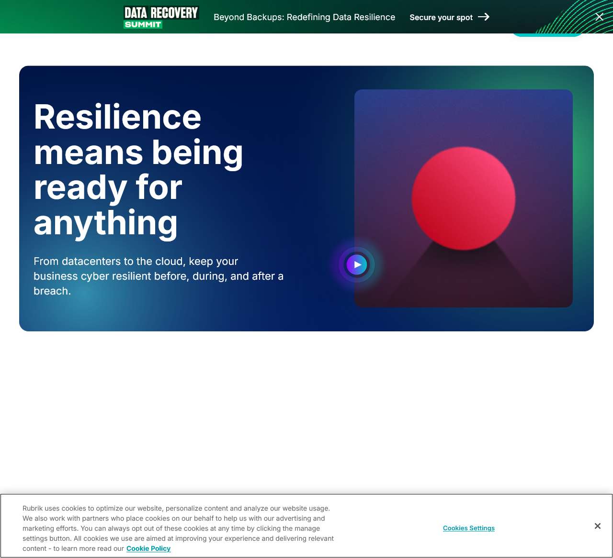Click the arrow icon beside Secure your spot
This screenshot has width=613, height=558.
[484, 17]
